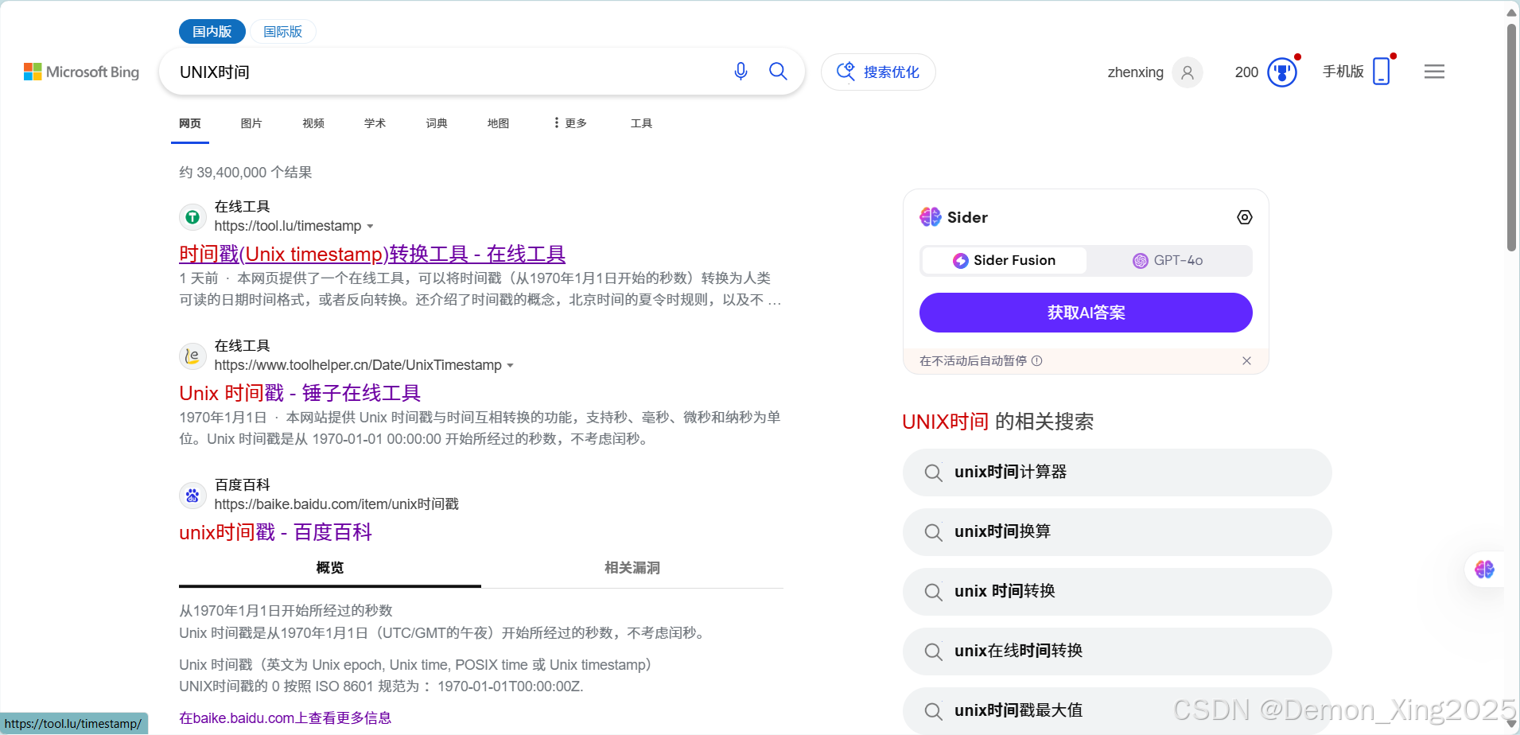Click the tool.lu site favicon
The height and width of the screenshot is (735, 1520).
coord(192,216)
